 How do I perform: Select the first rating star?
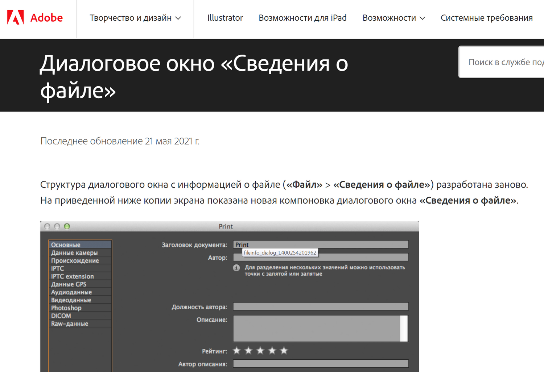[x=237, y=351]
